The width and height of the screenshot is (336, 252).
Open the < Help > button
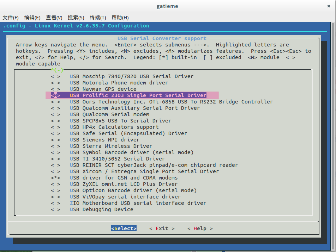[x=200, y=228]
